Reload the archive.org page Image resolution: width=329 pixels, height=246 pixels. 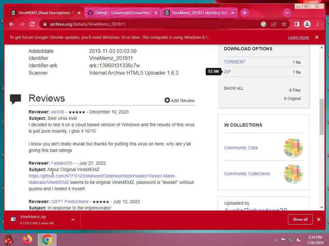(32, 24)
